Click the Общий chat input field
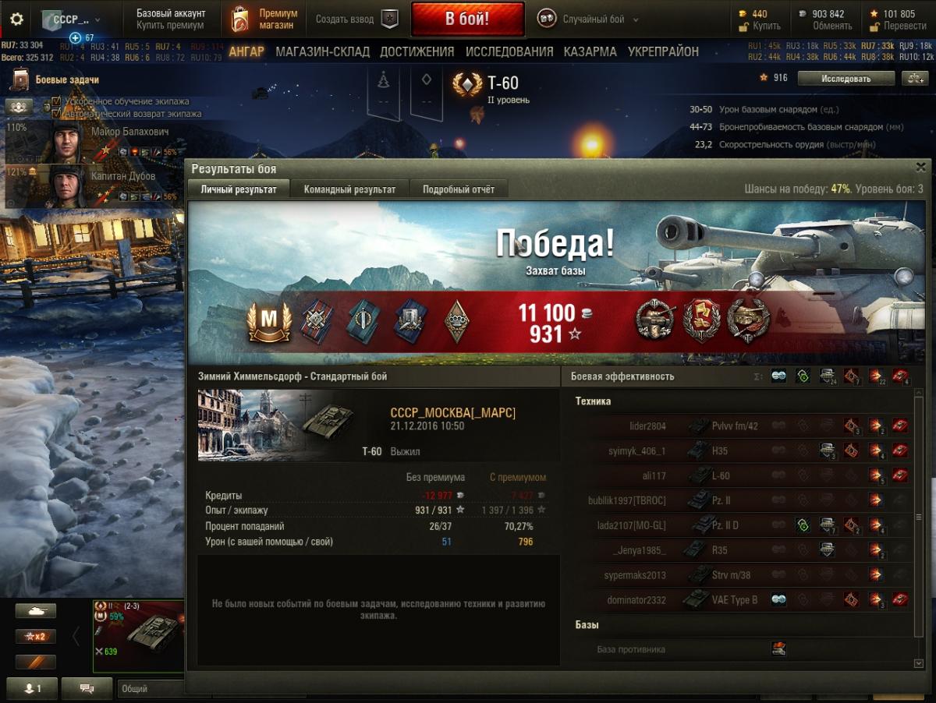Screen dimensions: 936x703 point(151,688)
